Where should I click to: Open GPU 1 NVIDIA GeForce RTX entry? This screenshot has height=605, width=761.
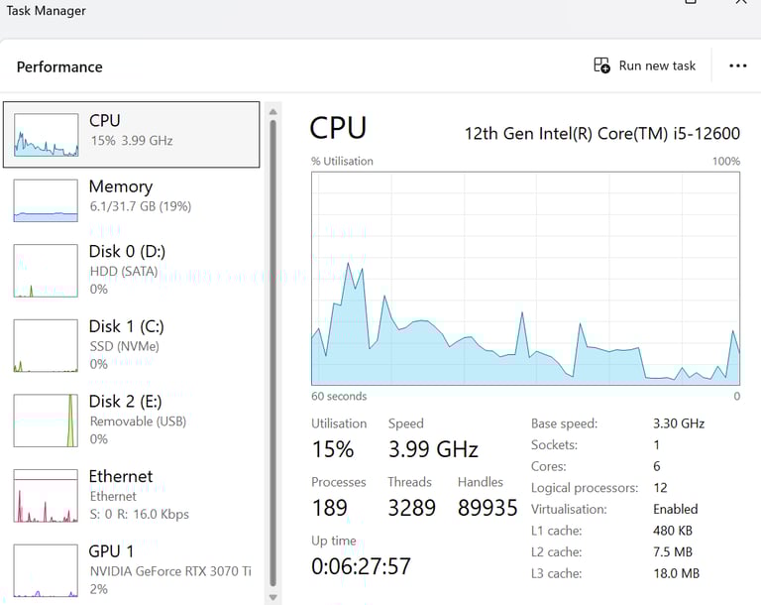(132, 570)
